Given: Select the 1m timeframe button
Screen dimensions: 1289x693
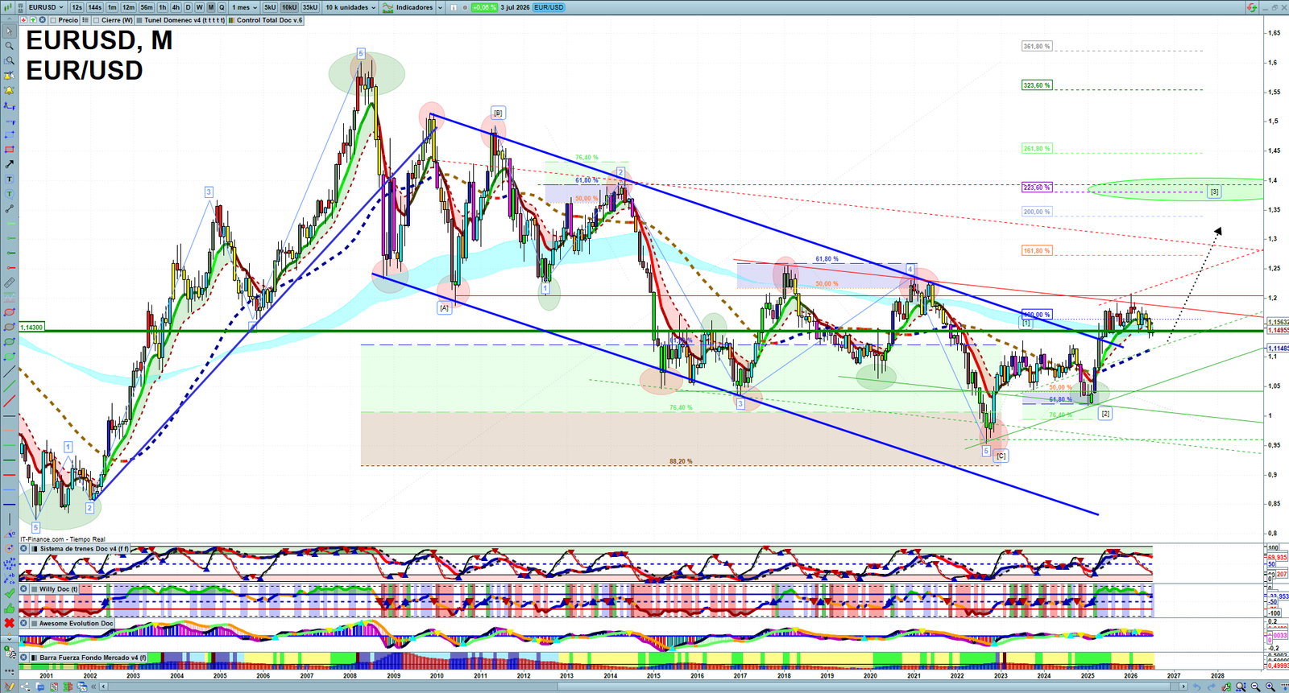Looking at the screenshot, I should tap(112, 7).
